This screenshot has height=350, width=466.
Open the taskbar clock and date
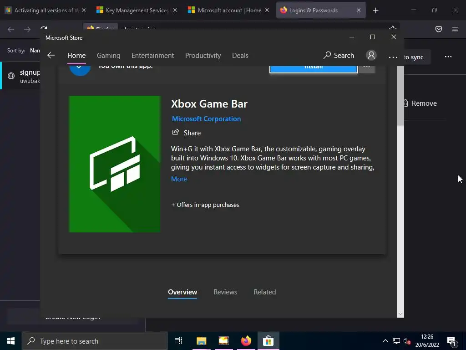coord(427,341)
